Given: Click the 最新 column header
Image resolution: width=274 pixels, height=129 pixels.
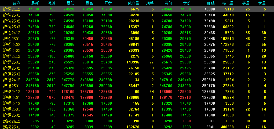Looking at the screenshot, I should [35, 3].
